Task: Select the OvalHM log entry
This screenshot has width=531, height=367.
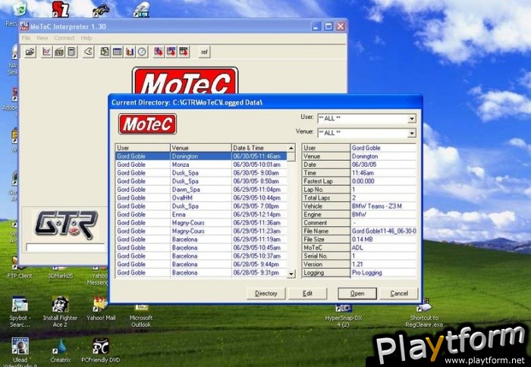Action: coord(201,198)
